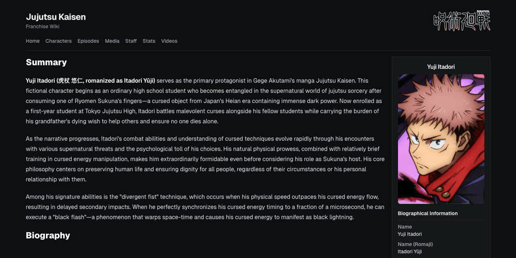This screenshot has width=516, height=258.
Task: Select the Biographical Information header
Action: [428, 213]
